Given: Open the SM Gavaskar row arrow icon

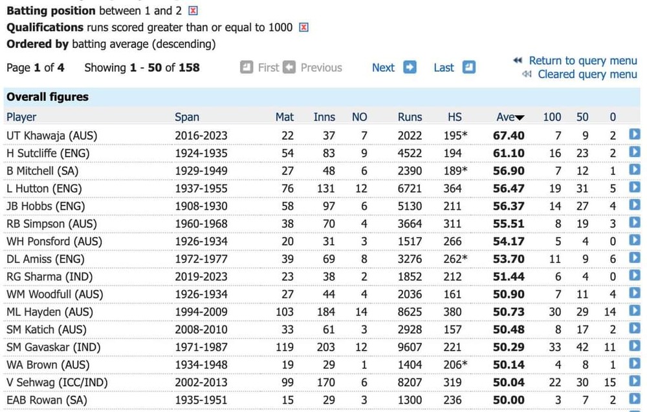Looking at the screenshot, I should point(634,347).
